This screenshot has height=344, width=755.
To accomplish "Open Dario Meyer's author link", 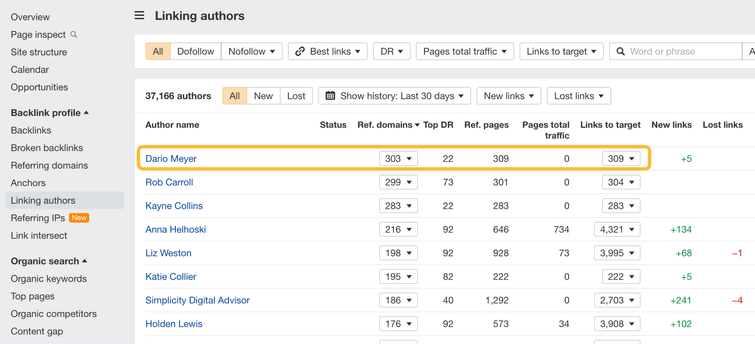I will [x=171, y=158].
